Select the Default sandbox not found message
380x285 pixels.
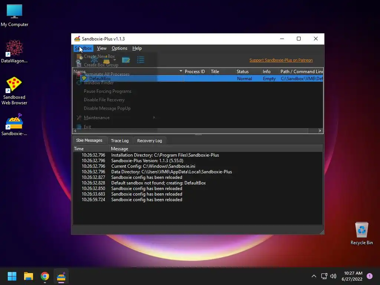point(158,183)
